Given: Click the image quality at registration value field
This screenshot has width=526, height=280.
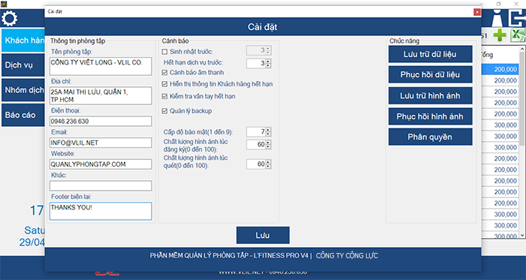Looking at the screenshot, I should point(256,145).
